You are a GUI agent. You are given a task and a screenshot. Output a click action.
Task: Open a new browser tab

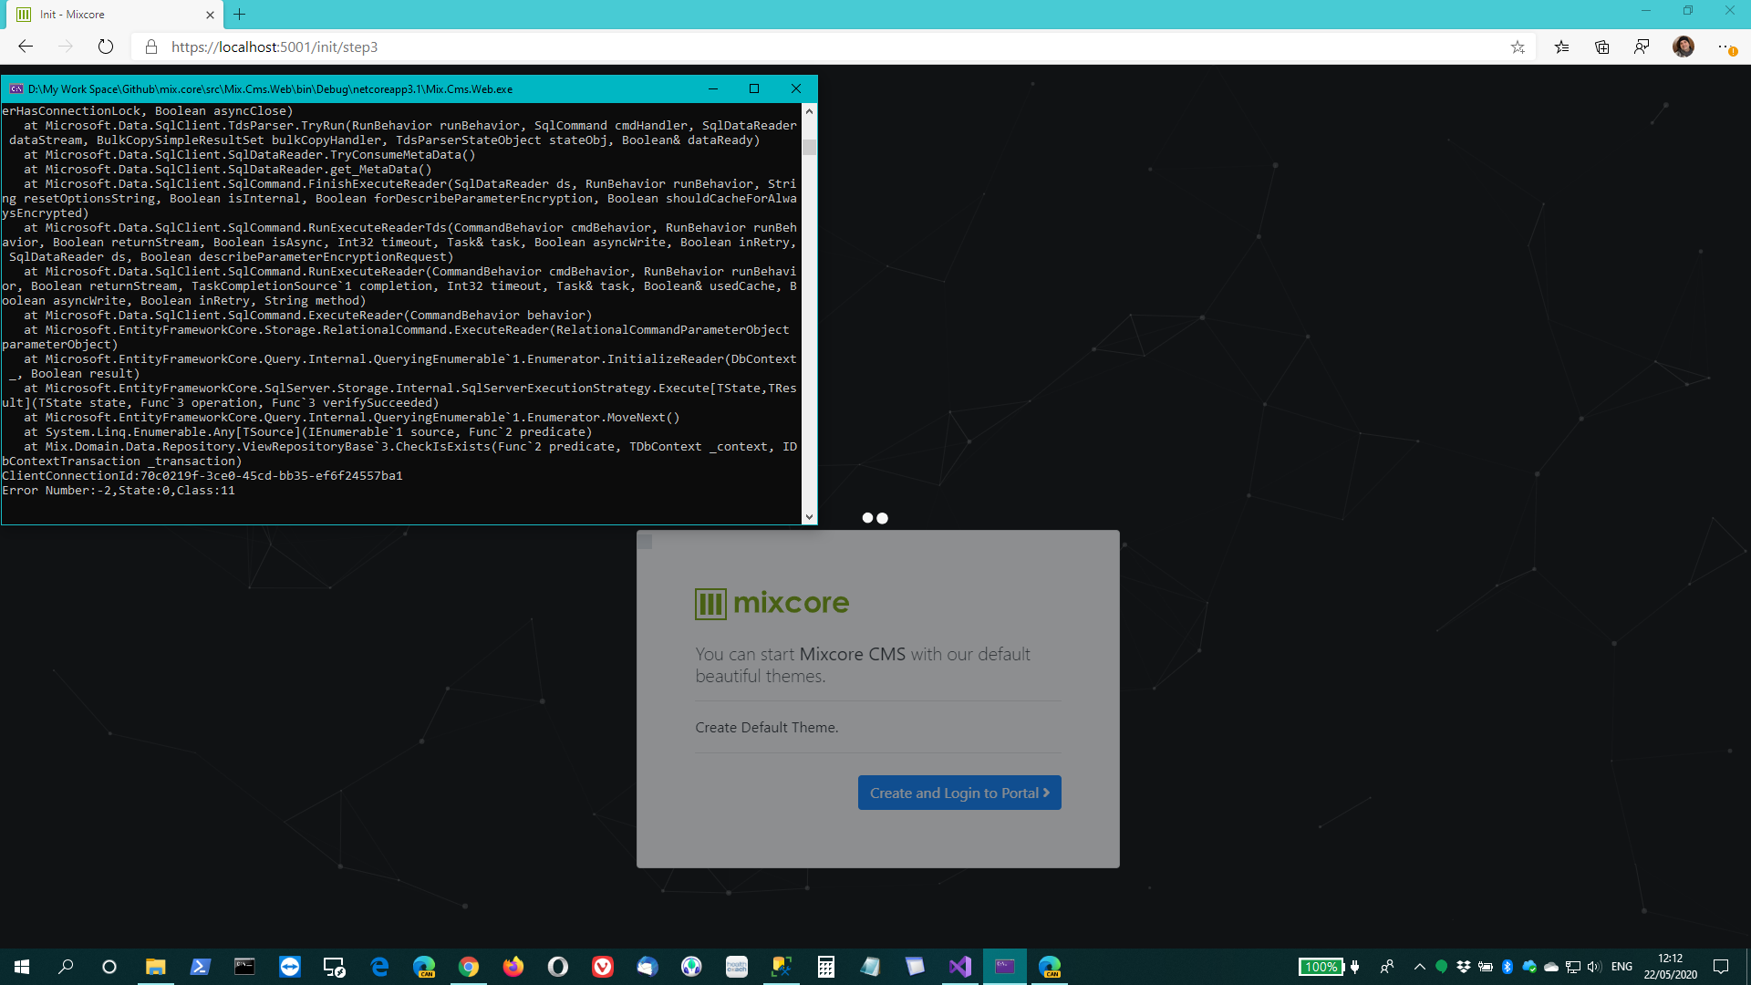(x=240, y=14)
